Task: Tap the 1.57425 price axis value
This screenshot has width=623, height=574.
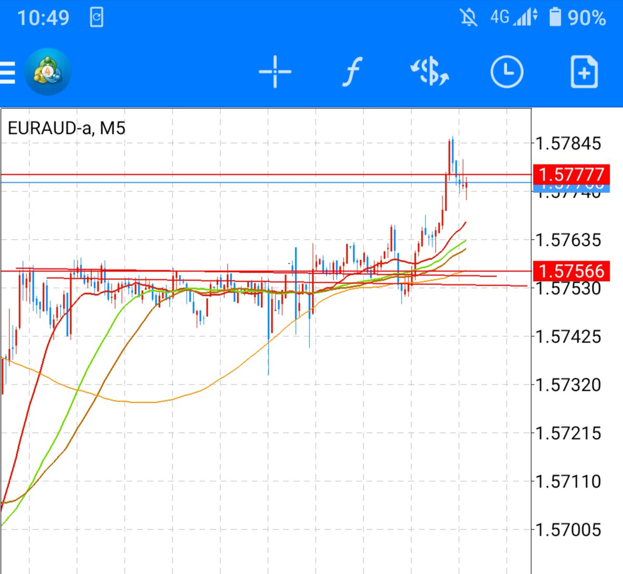Action: pyautogui.click(x=568, y=336)
